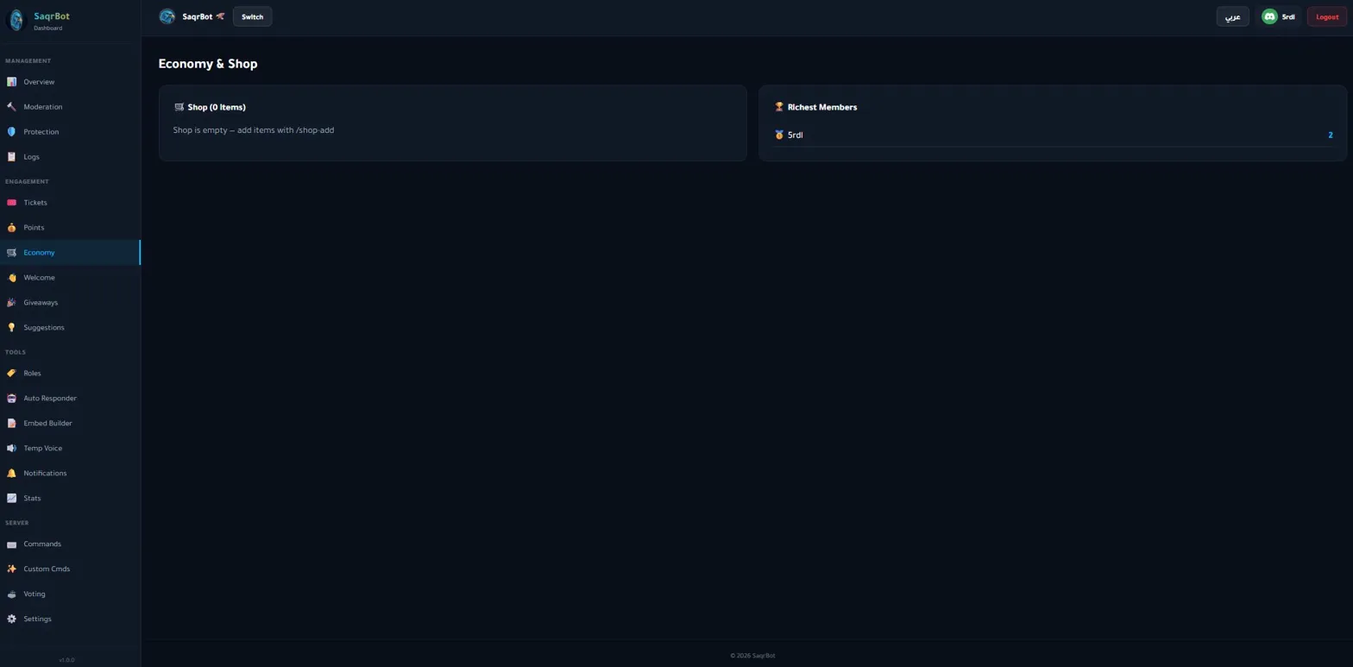This screenshot has width=1353, height=667.
Task: Click the server avatar next to Switch
Action: (167, 16)
